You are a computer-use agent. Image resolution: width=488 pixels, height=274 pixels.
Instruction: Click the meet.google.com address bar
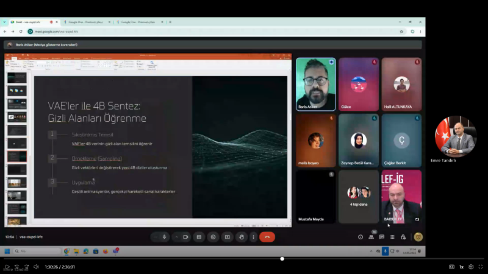[x=215, y=32]
